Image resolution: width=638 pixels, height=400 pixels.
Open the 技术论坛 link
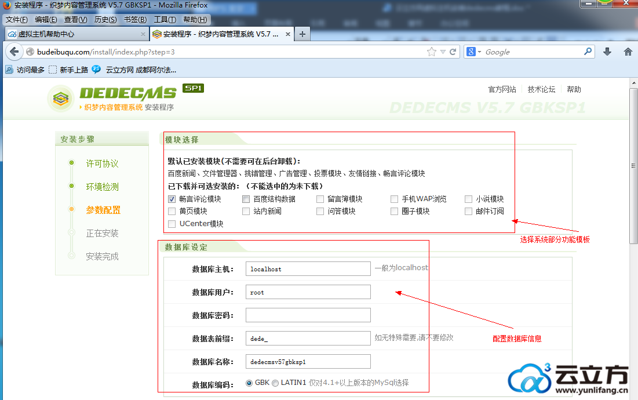(541, 89)
